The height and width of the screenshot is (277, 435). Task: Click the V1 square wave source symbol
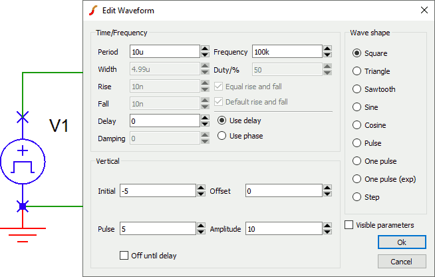click(23, 161)
